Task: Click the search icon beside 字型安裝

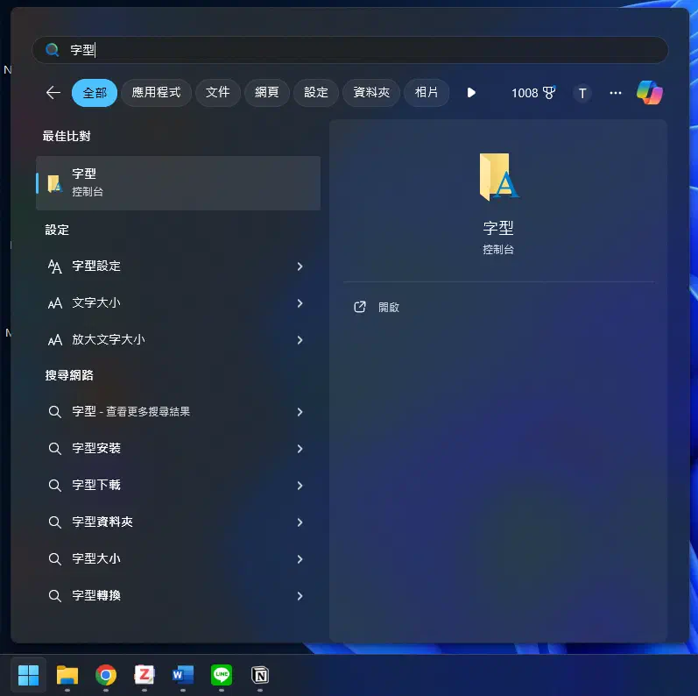Action: coord(55,449)
